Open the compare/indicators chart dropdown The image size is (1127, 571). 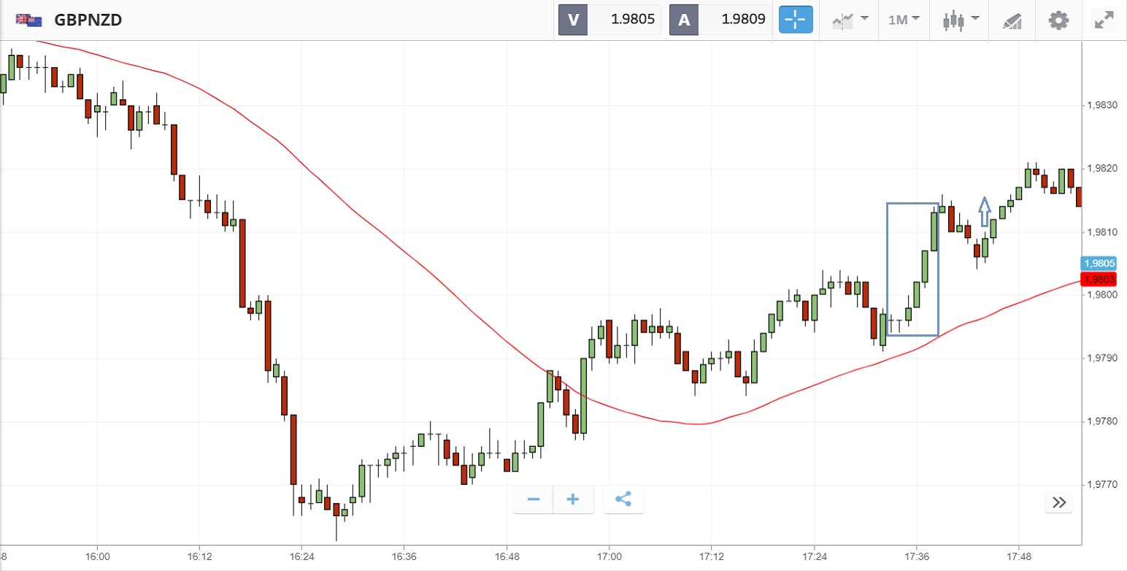pos(850,20)
